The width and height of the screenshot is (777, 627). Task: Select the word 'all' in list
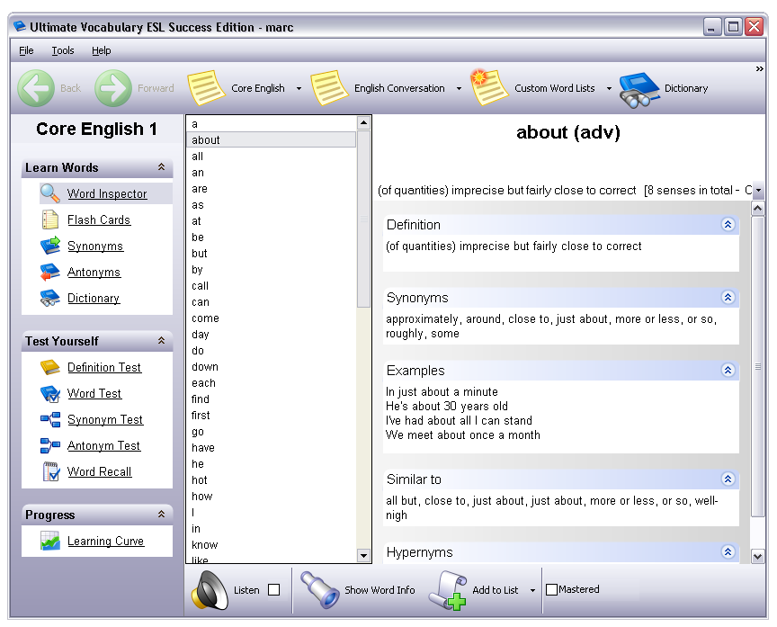click(272, 157)
